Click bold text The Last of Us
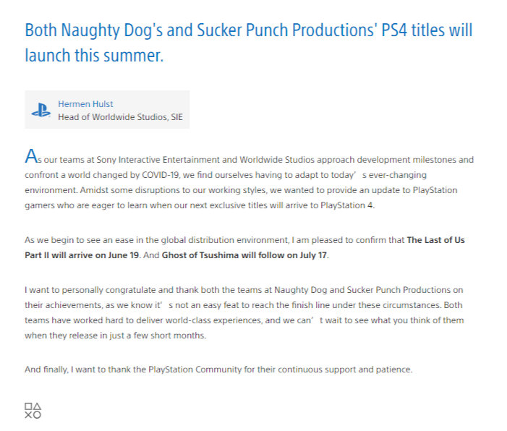This screenshot has width=507, height=431. pyautogui.click(x=435, y=240)
